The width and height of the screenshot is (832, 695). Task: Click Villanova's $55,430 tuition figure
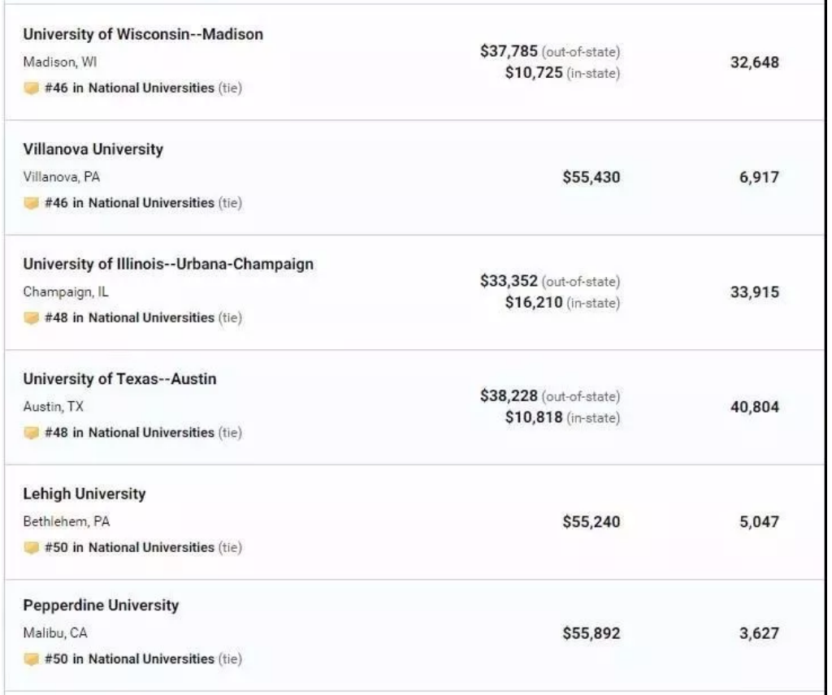tap(591, 177)
